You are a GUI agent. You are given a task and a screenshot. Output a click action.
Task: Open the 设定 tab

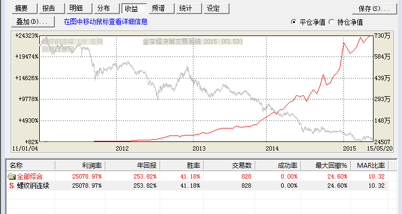pyautogui.click(x=217, y=9)
